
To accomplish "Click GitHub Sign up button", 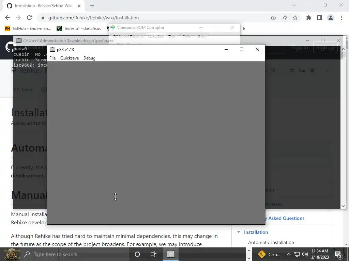I will point(325,48).
